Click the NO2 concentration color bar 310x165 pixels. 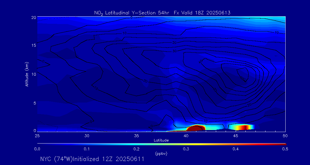162,144
